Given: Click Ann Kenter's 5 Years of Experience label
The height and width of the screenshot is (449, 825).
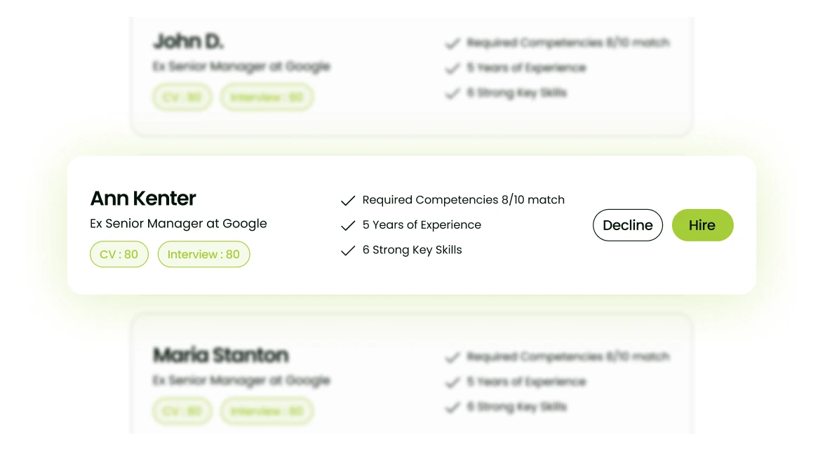Looking at the screenshot, I should tap(422, 225).
